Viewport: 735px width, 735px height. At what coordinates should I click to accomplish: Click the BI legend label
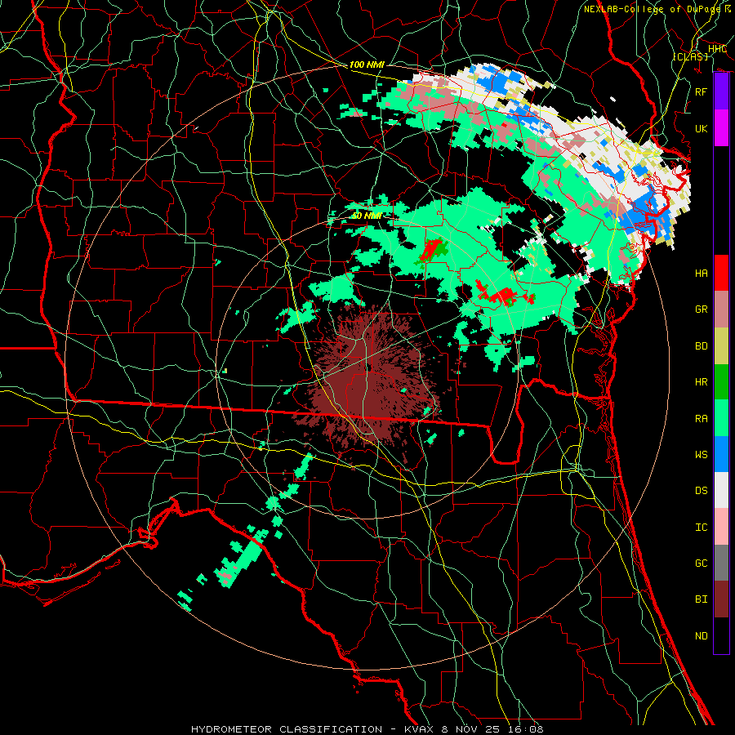tap(701, 599)
